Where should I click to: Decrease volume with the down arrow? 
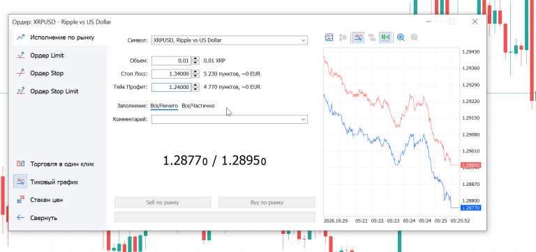click(195, 63)
